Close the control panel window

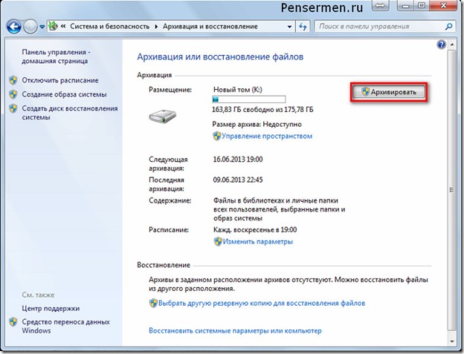click(443, 6)
